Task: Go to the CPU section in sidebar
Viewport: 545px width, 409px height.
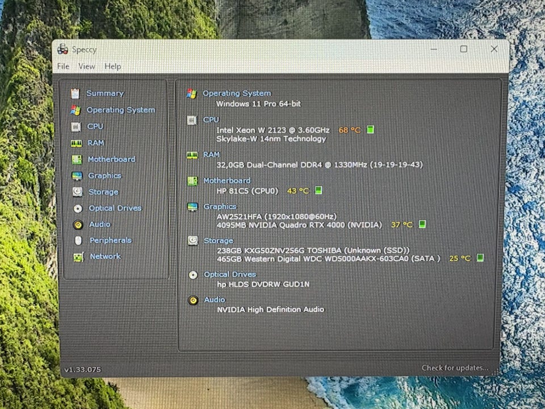Action: click(95, 126)
